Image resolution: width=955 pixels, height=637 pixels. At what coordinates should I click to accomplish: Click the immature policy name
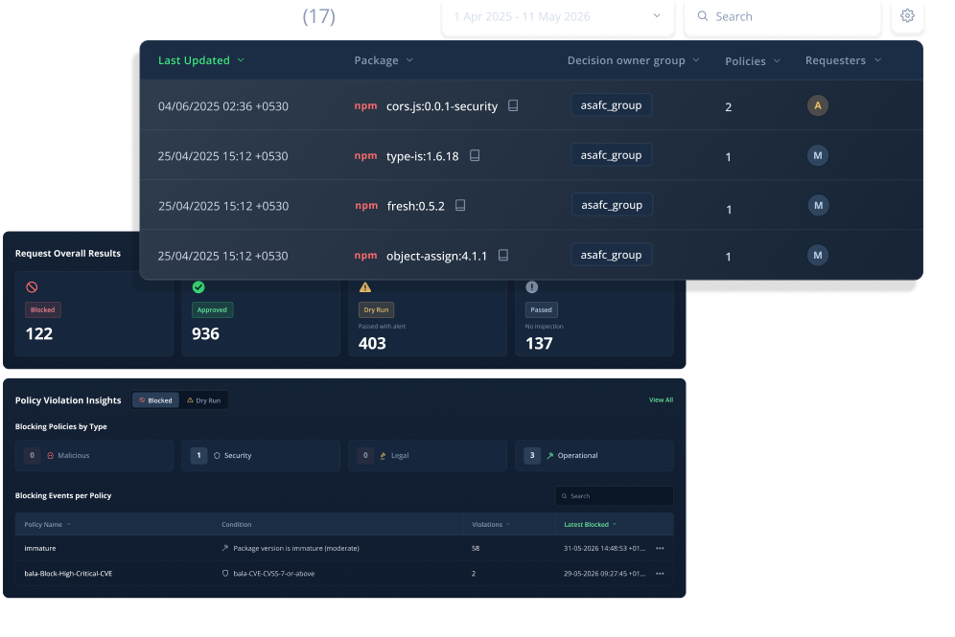[40, 548]
